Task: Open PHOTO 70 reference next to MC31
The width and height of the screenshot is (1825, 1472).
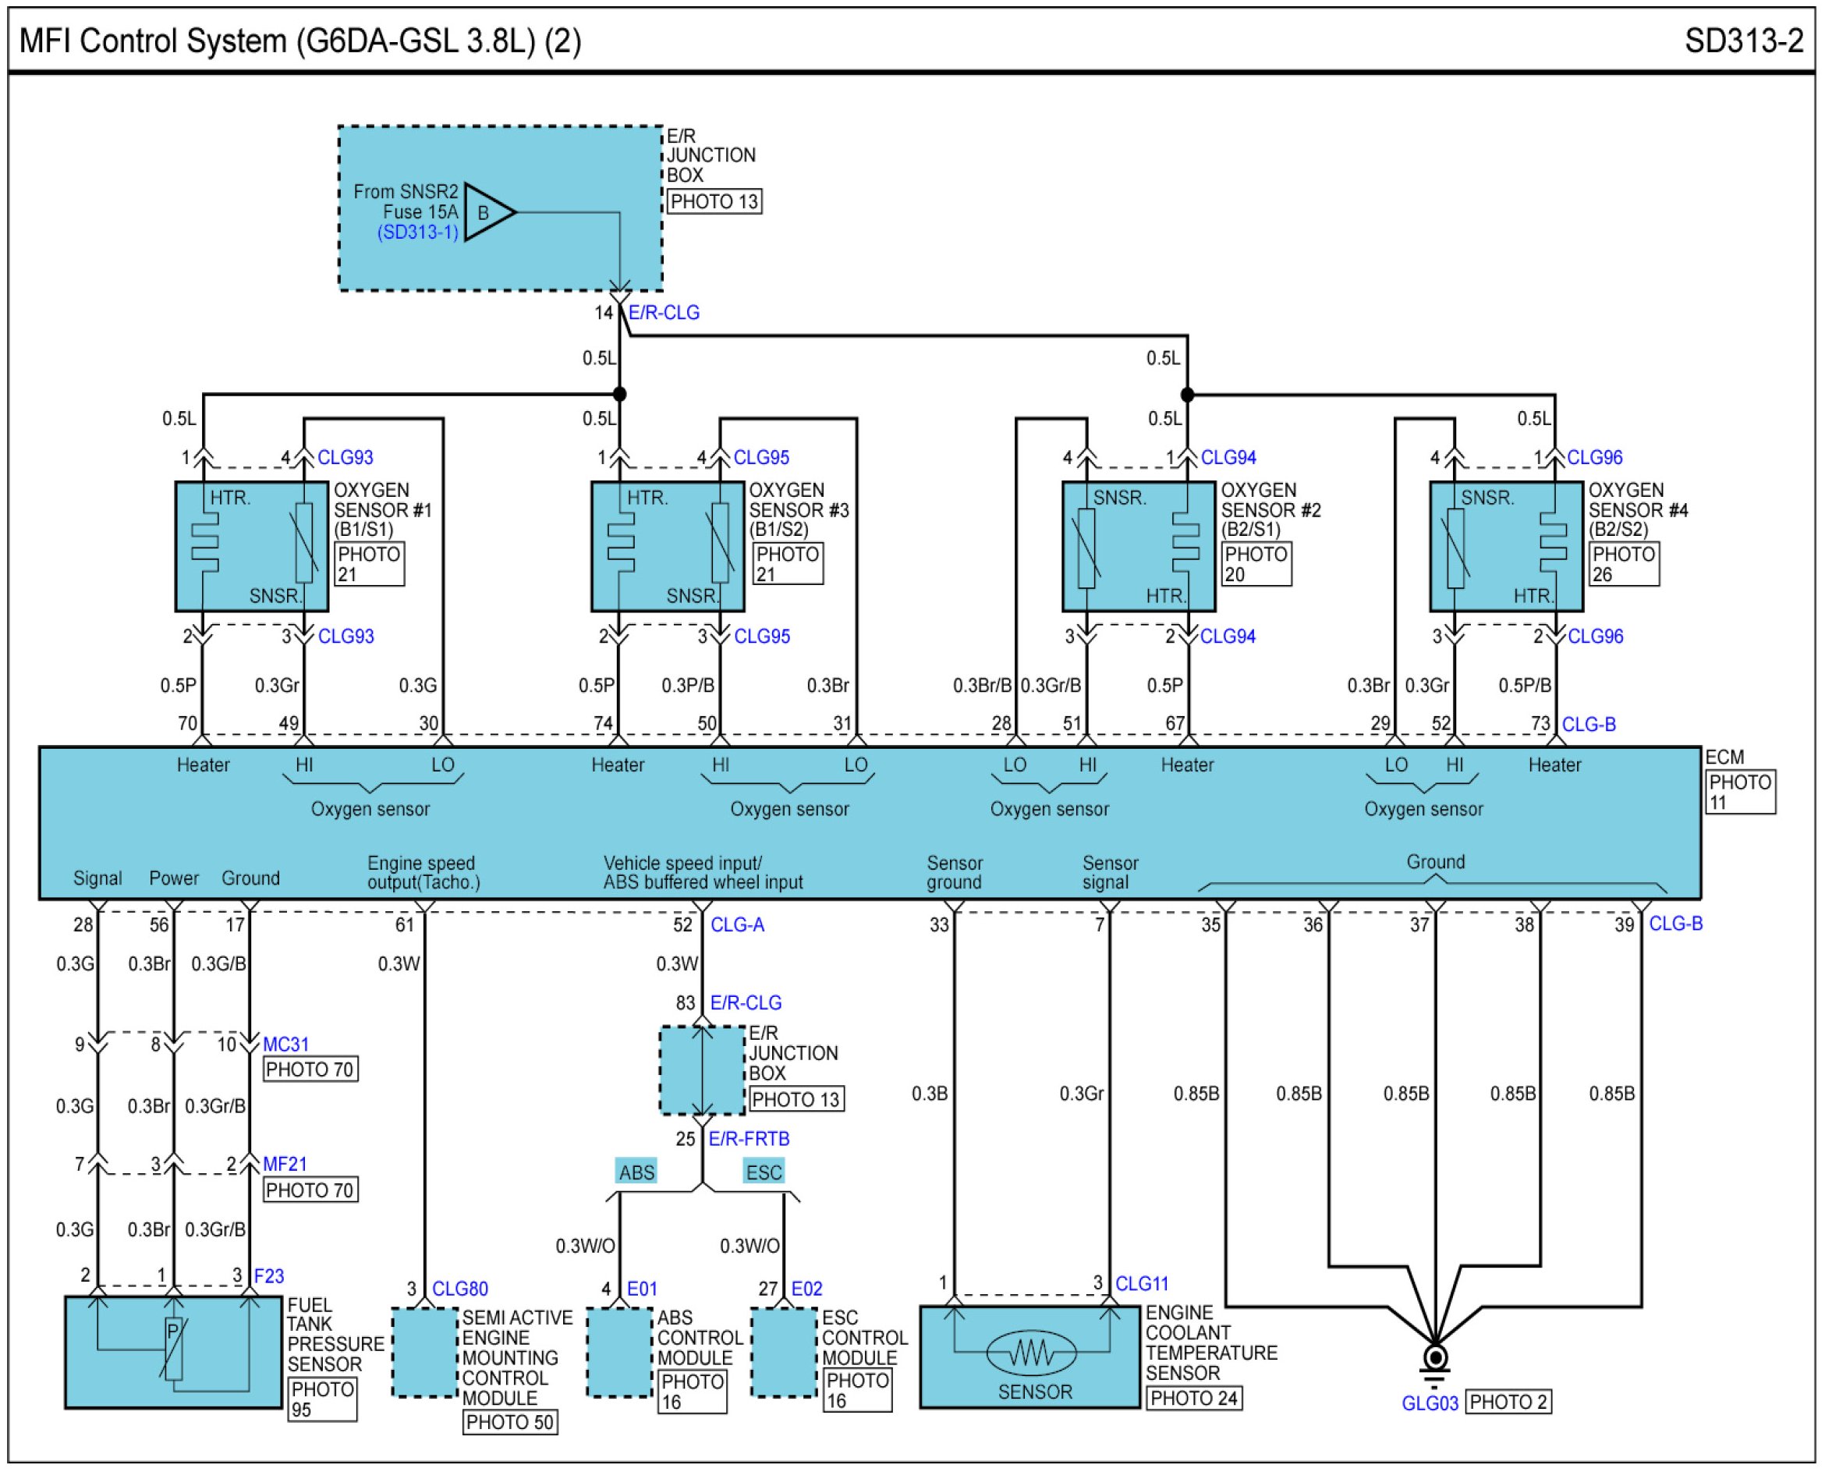Action: pyautogui.click(x=310, y=1070)
